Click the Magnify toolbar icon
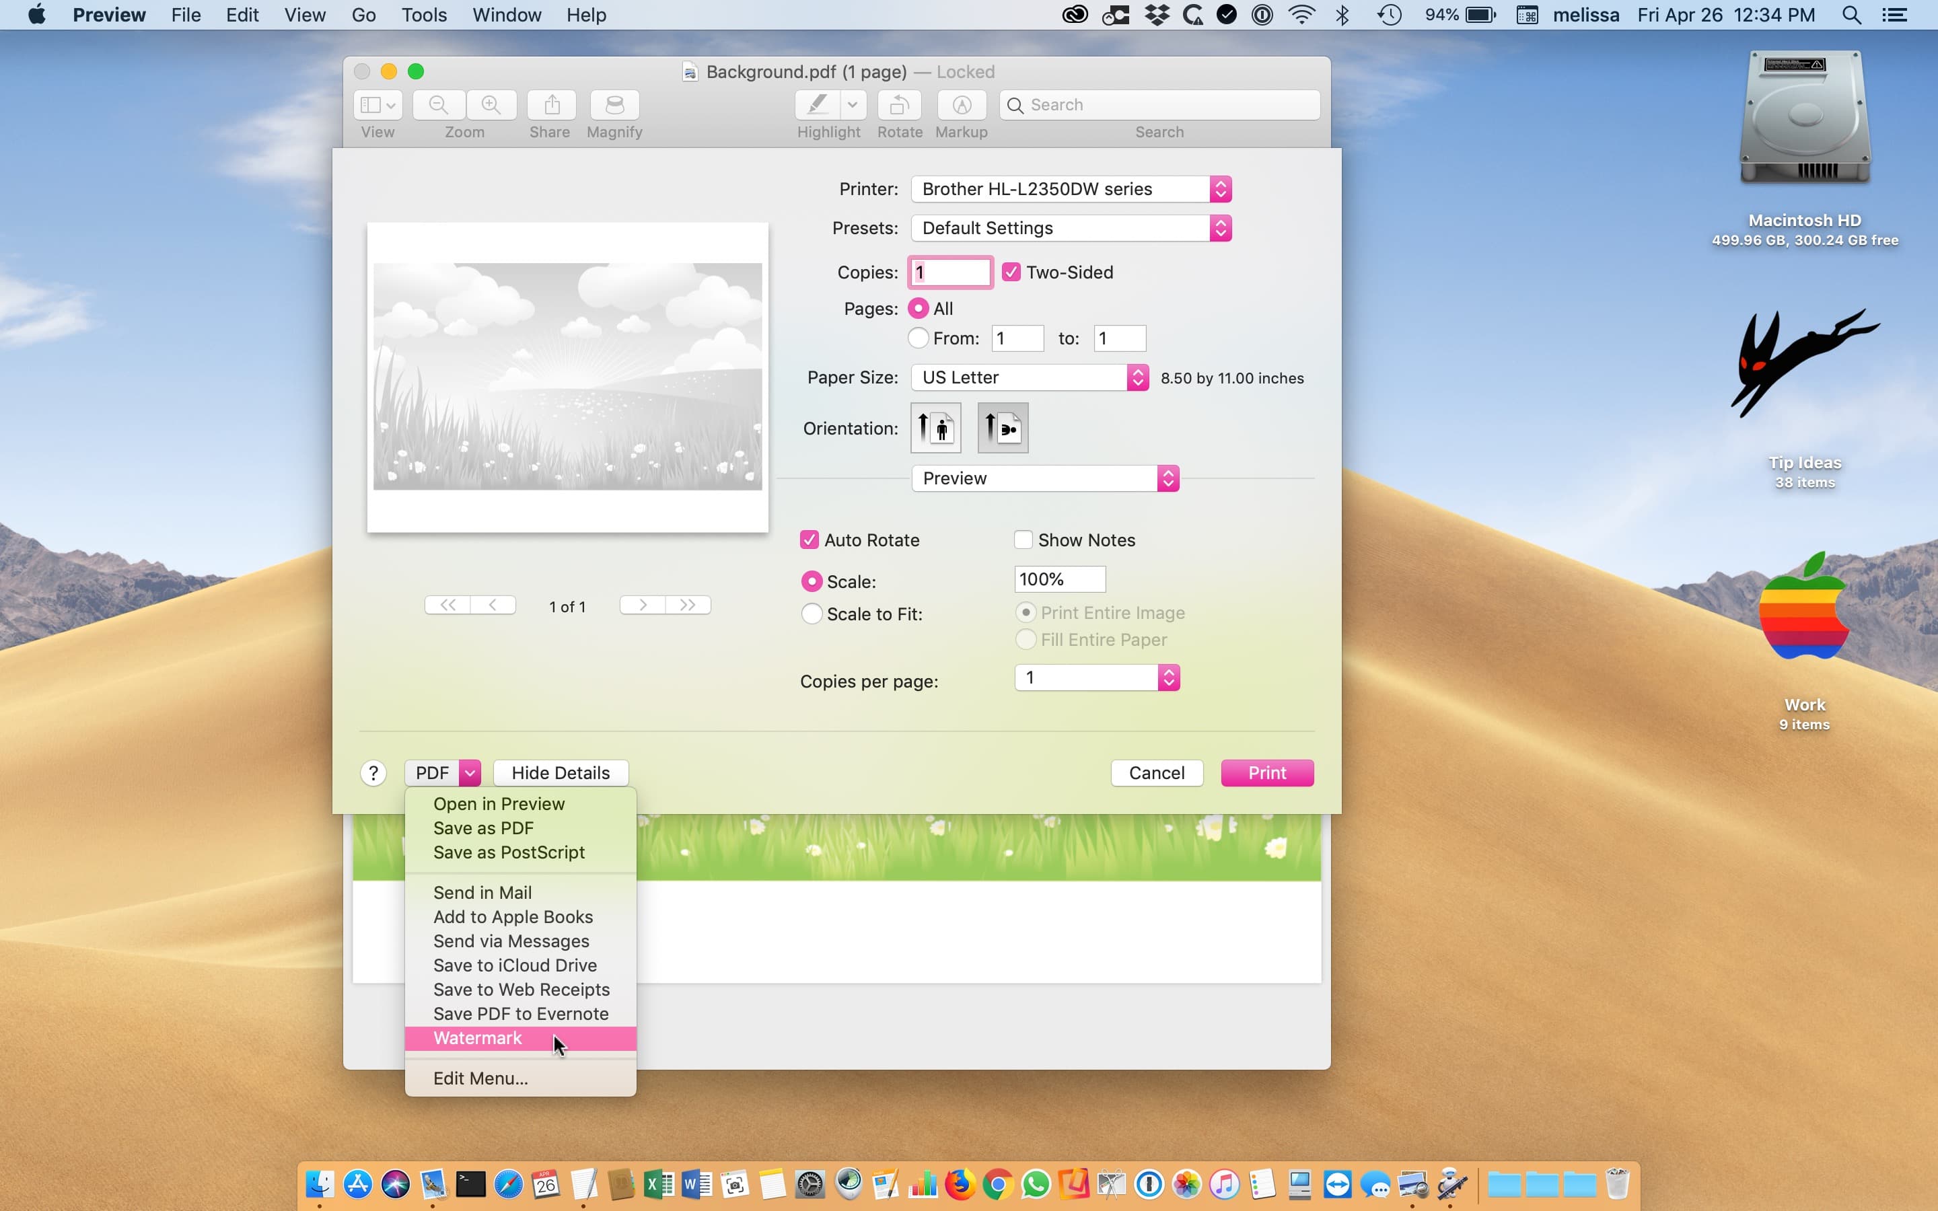This screenshot has height=1211, width=1938. 614,105
